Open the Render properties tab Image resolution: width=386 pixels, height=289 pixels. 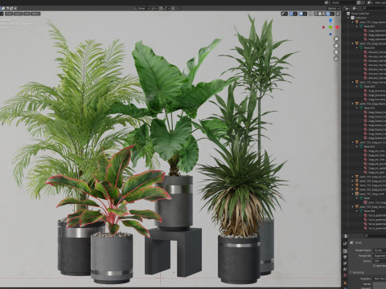[x=345, y=251]
